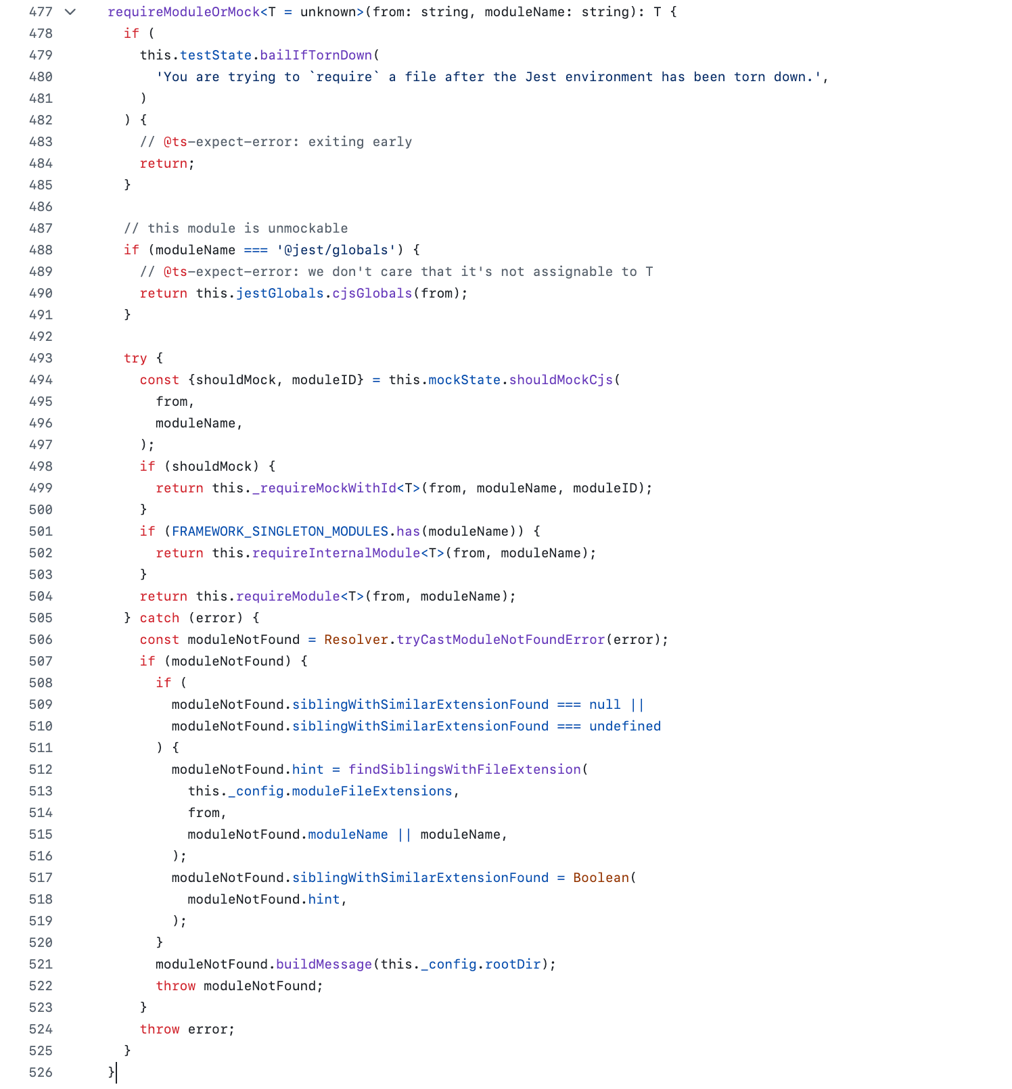Click _requireMockWithId on line 499

[x=324, y=488]
